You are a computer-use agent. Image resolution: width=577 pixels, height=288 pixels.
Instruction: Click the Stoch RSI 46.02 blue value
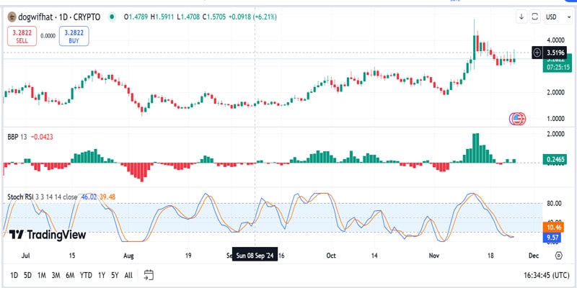[x=89, y=197]
